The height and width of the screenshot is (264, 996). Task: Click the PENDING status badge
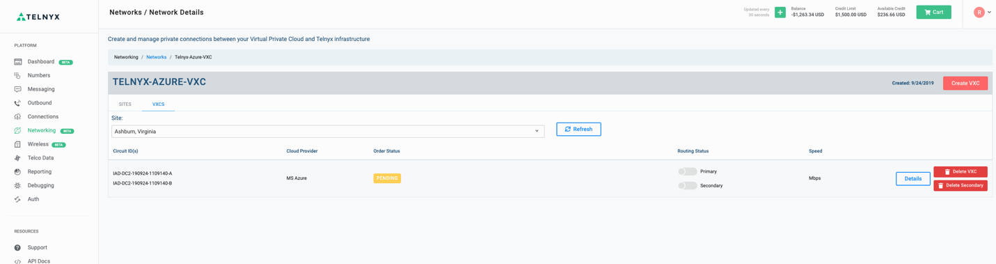(x=387, y=178)
